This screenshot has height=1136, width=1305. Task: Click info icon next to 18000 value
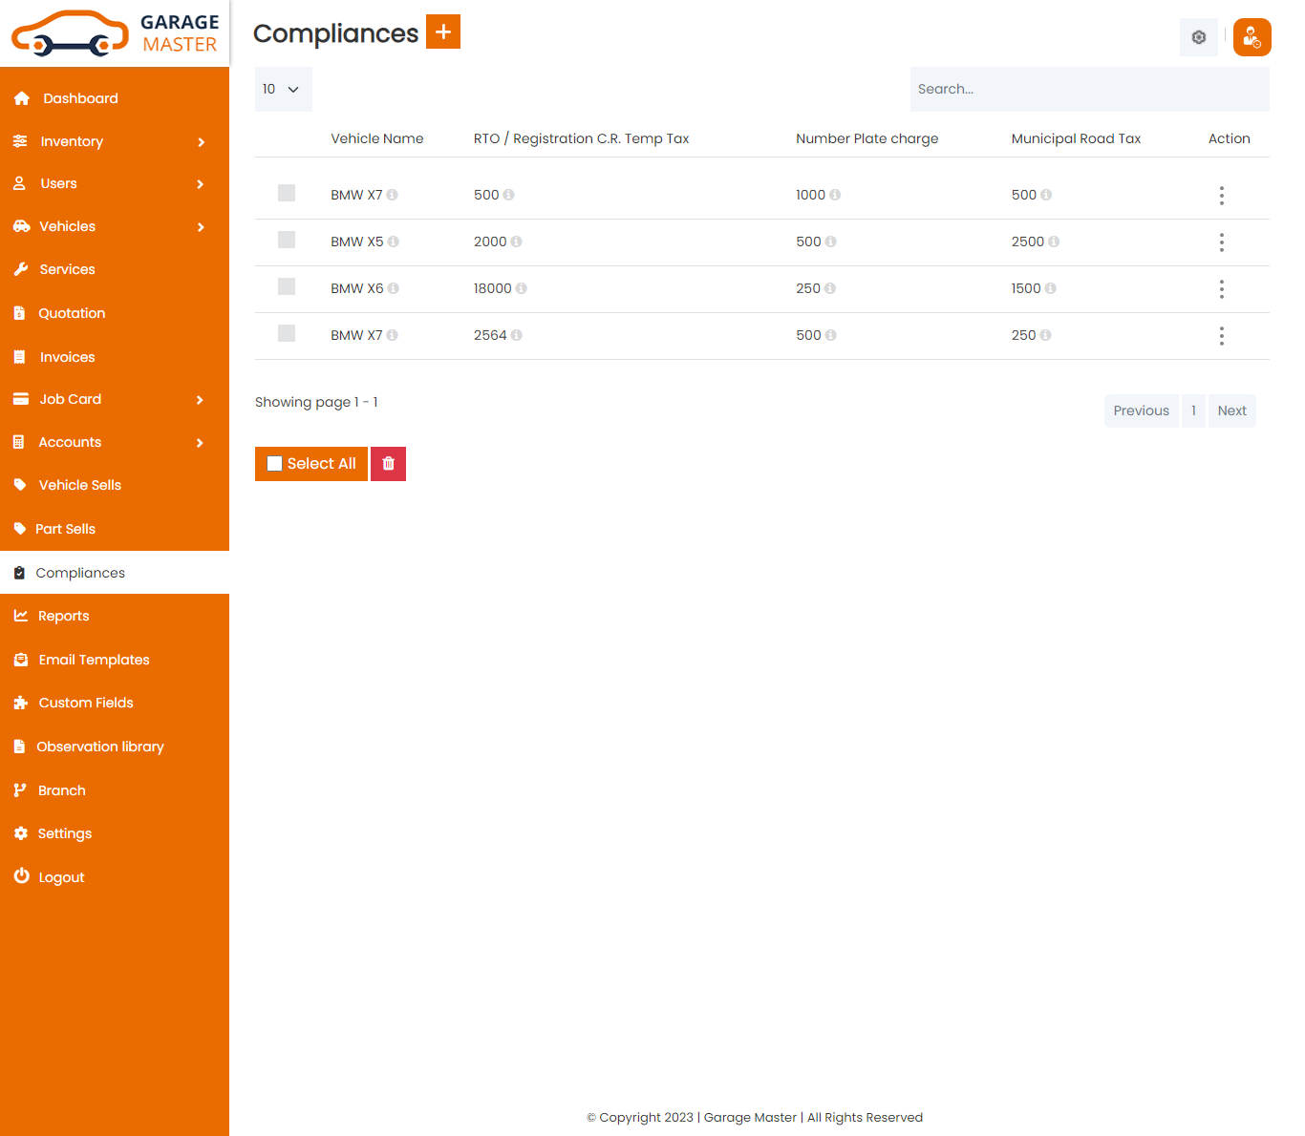tap(522, 288)
